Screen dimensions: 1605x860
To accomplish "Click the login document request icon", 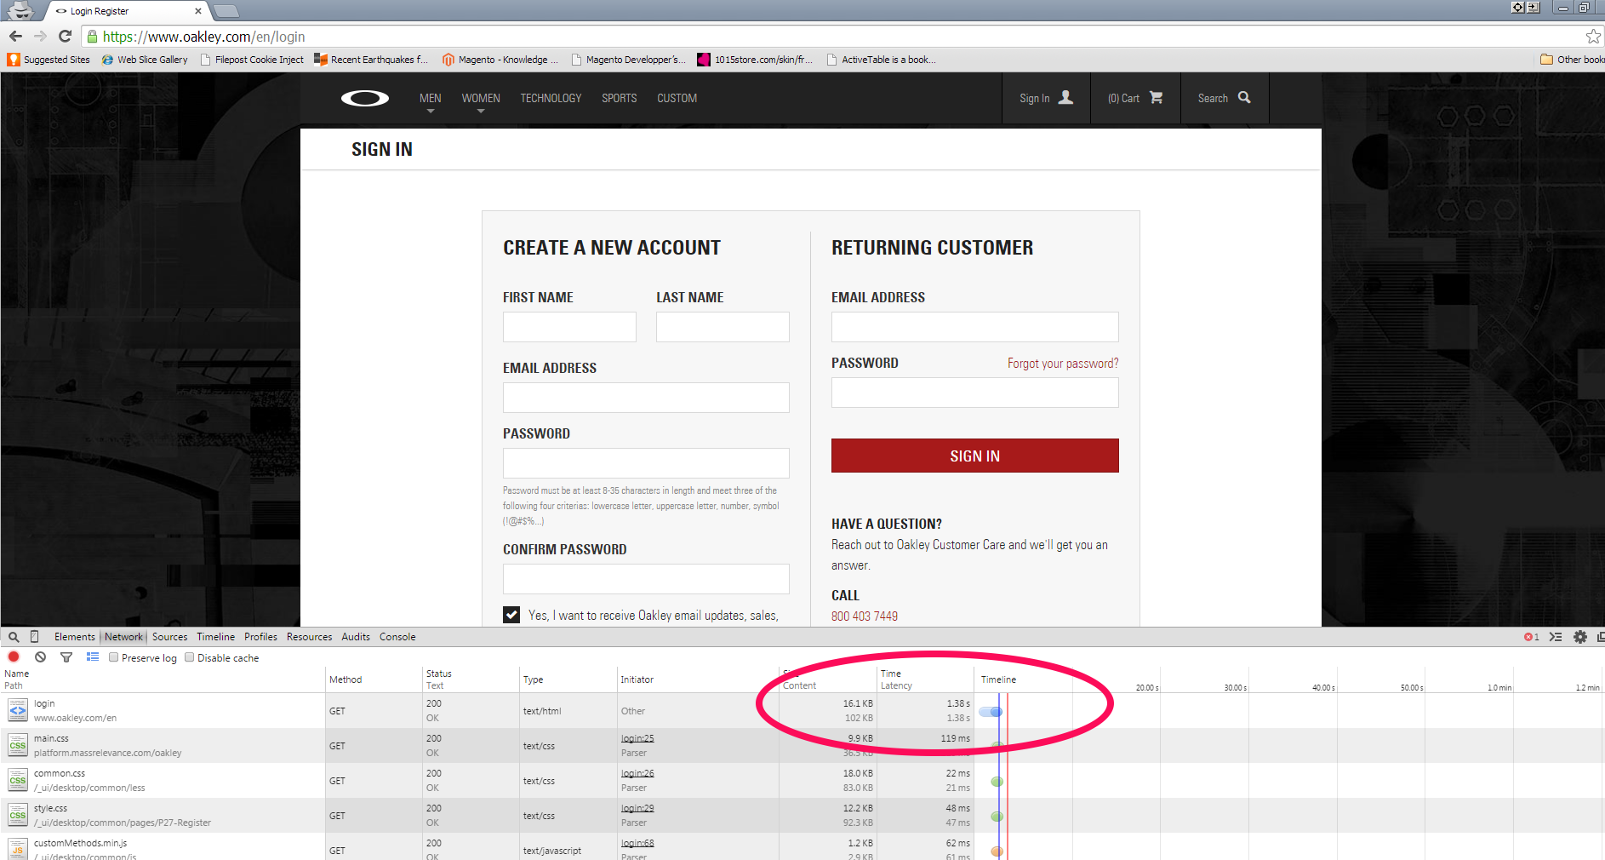I will 18,710.
